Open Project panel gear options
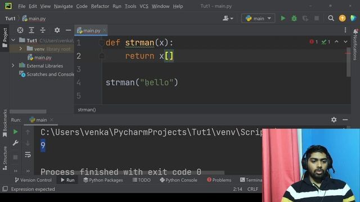Image resolution: width=360 pixels, height=202 pixels. pyautogui.click(x=57, y=30)
